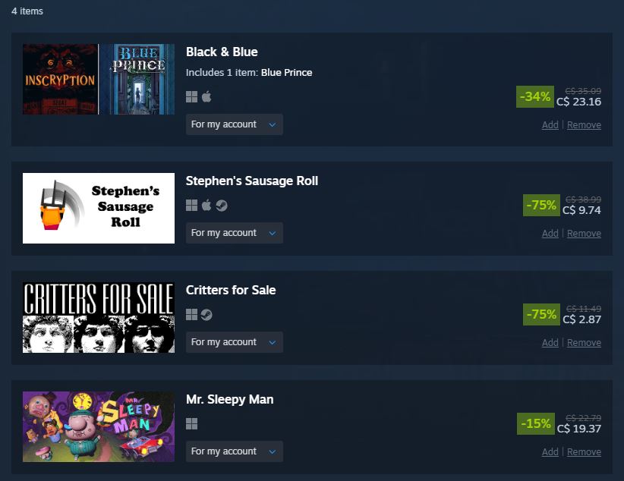Click Steam icon under Critters for Sale
Screen dimensions: 624x481
[206, 315]
